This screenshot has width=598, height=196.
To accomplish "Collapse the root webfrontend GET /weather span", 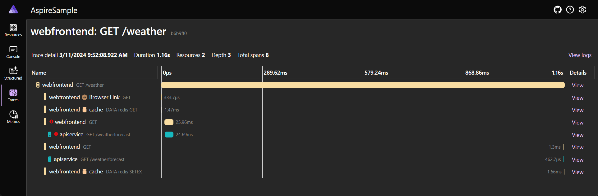I will [x=31, y=85].
